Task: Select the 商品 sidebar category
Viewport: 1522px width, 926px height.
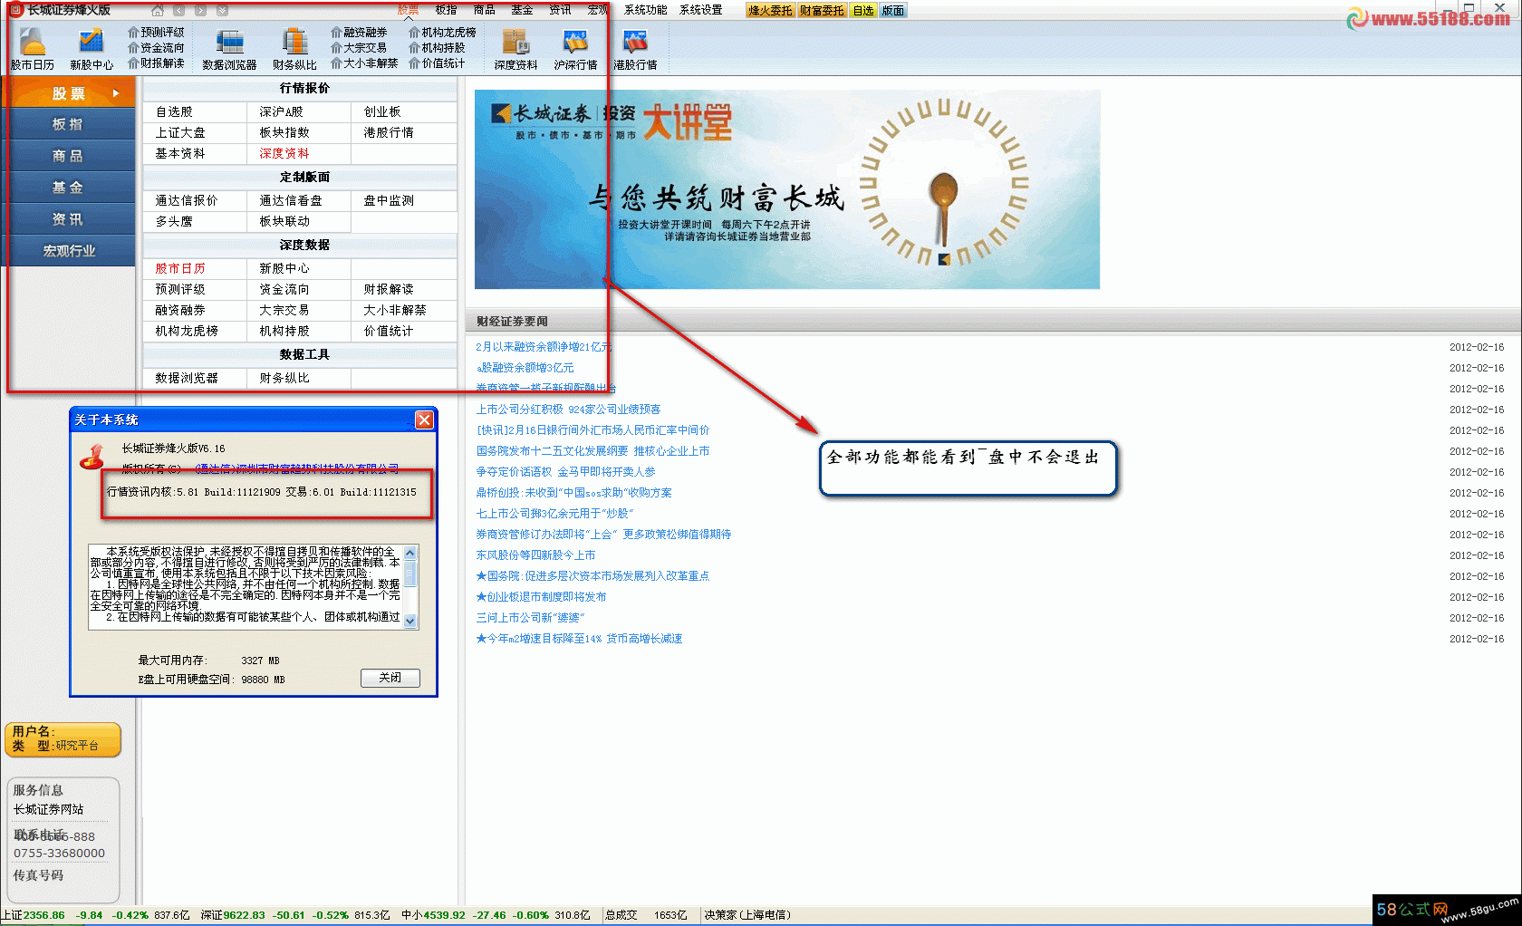Action: click(x=68, y=156)
